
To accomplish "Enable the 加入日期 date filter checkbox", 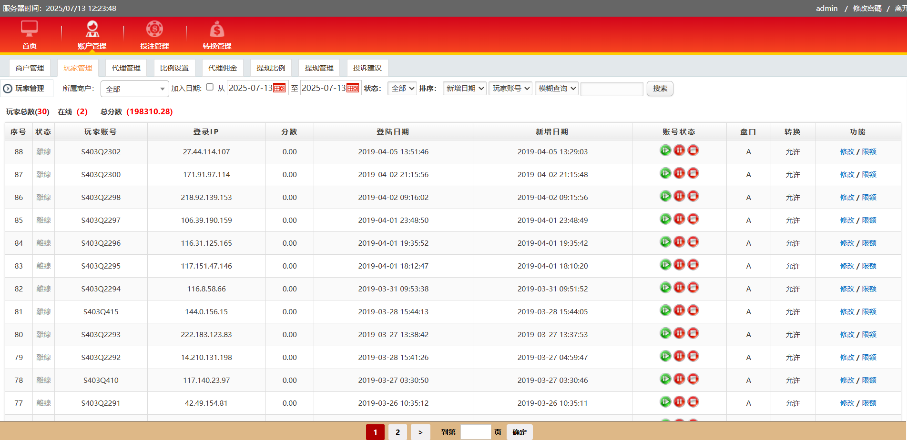I will [210, 87].
